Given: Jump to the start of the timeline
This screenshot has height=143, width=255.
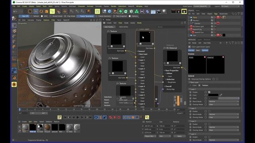Looking at the screenshot, I should coord(65,117).
